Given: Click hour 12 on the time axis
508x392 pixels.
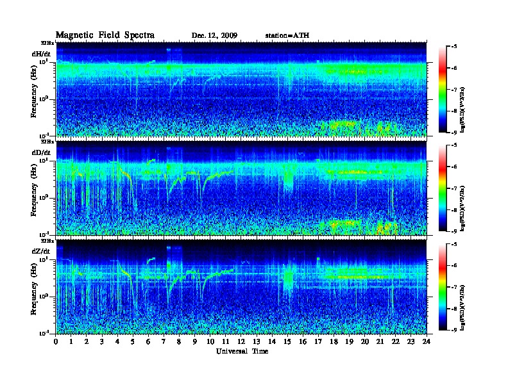Looking at the screenshot, I should coord(241,342).
